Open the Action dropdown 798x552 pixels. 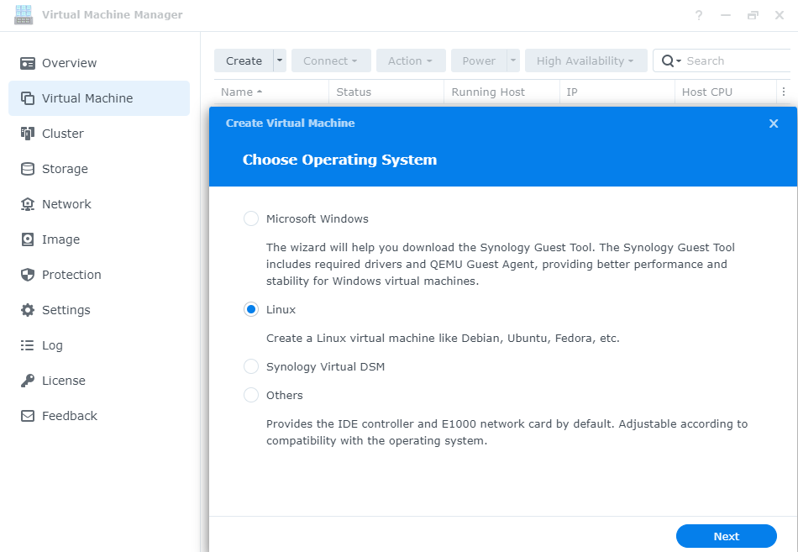pos(411,60)
